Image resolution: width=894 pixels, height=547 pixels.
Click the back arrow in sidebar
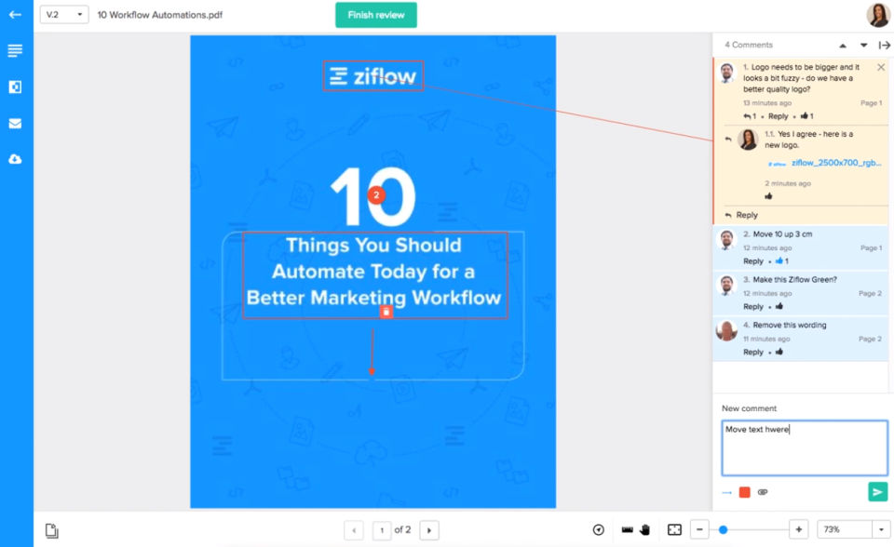[x=16, y=15]
